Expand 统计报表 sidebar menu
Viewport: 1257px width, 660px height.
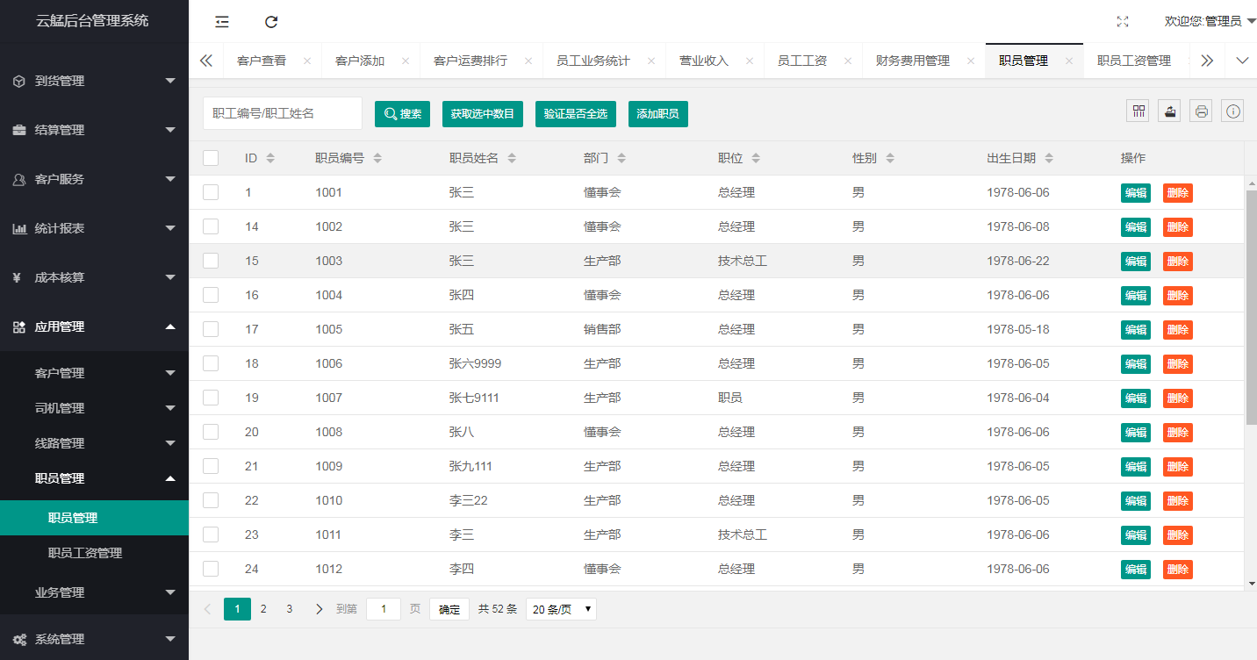pos(94,228)
